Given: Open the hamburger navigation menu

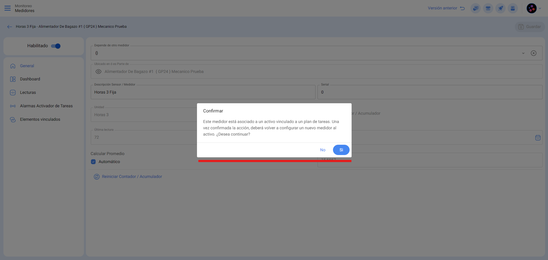Looking at the screenshot, I should coord(8,8).
